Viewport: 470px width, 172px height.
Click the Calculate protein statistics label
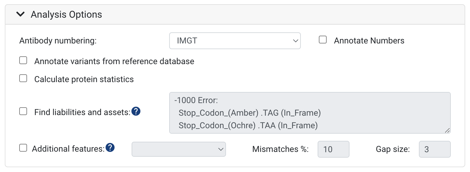[84, 79]
